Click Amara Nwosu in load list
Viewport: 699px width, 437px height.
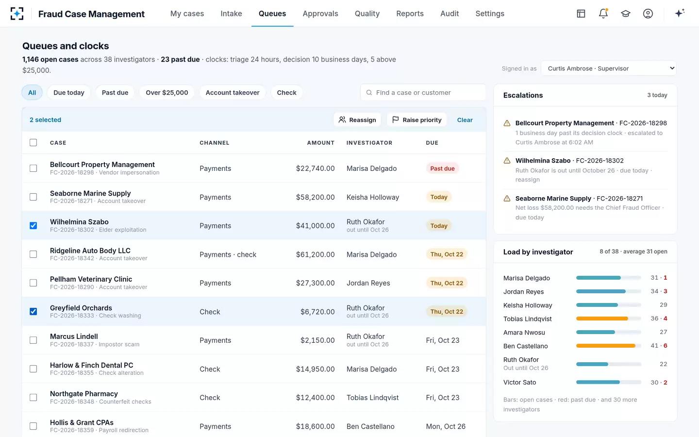[x=524, y=333]
